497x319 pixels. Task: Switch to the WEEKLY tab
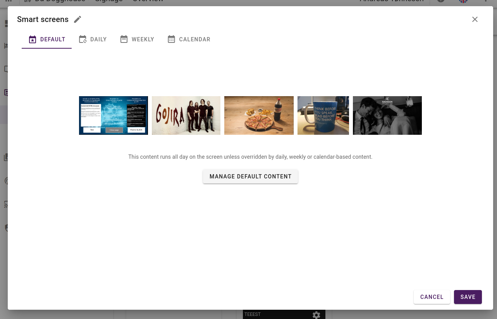[x=137, y=39]
